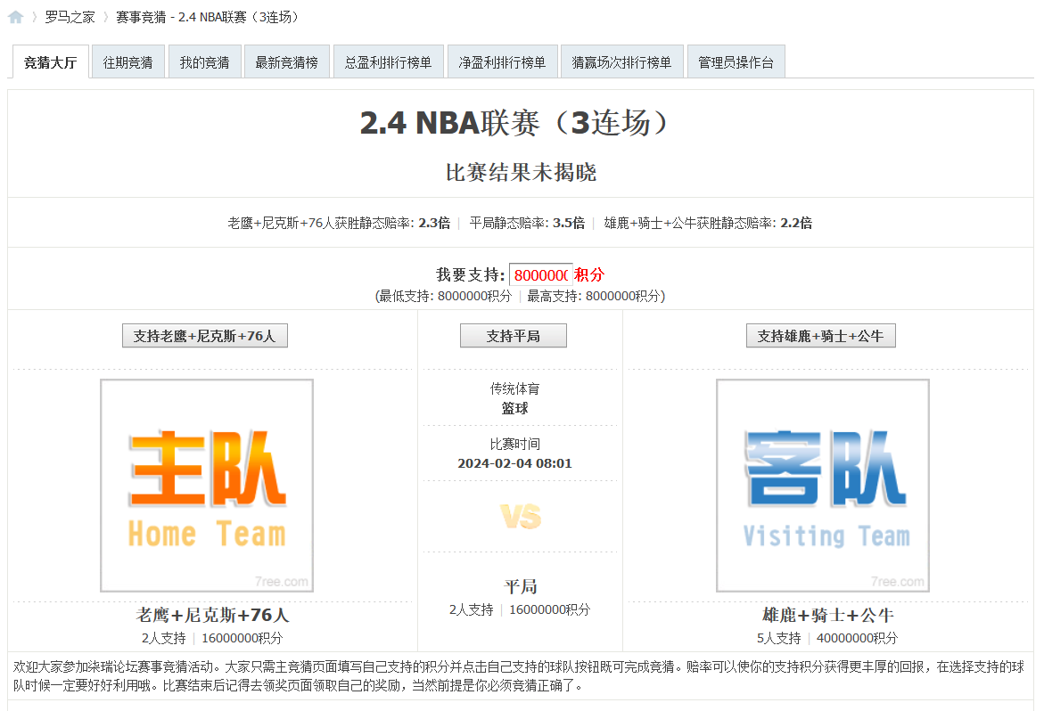The height and width of the screenshot is (711, 1044).
Task: Click 支持雄鹿+骑士+公牛 button
Action: [821, 335]
